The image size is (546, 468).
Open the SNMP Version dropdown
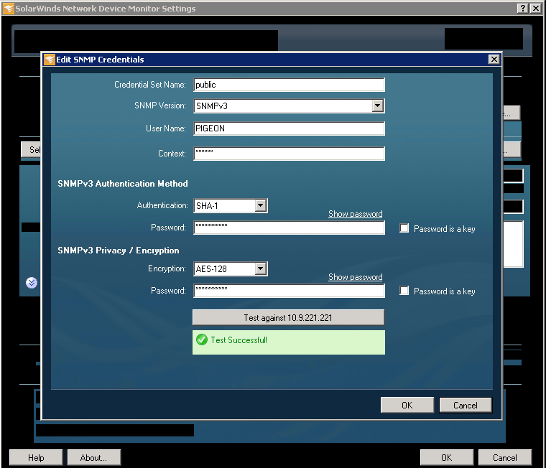tap(377, 106)
